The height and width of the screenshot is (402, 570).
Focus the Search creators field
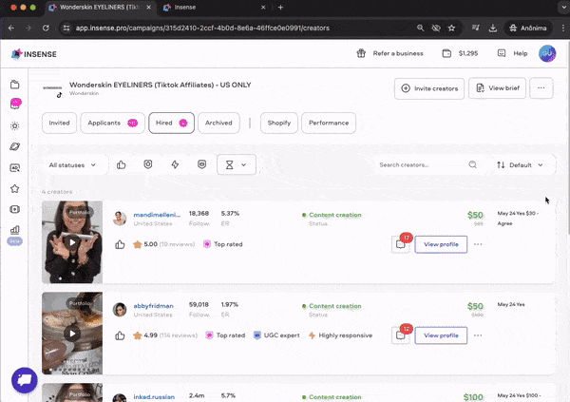pyautogui.click(x=422, y=164)
